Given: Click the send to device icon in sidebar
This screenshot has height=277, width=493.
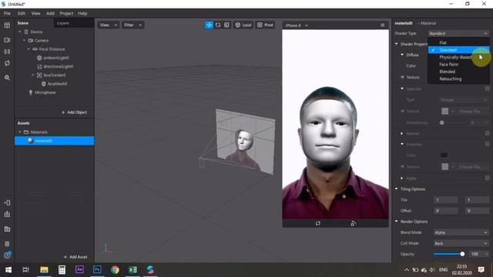Looking at the screenshot, I should tap(7, 203).
